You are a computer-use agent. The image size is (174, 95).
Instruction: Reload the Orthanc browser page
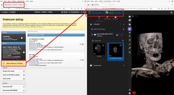click(9, 8)
